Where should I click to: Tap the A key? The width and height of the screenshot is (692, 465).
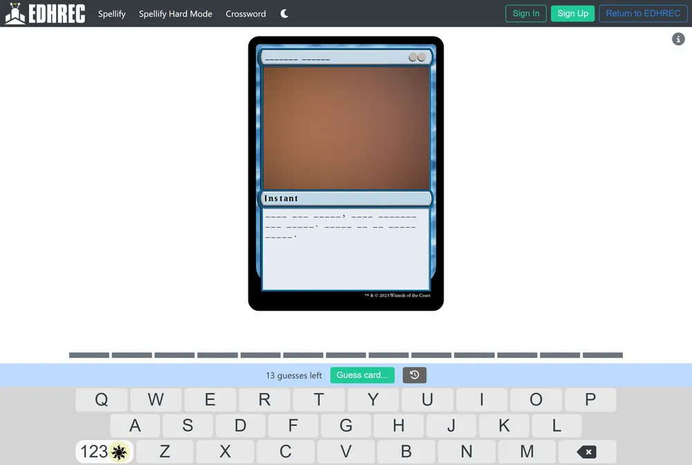click(x=135, y=426)
